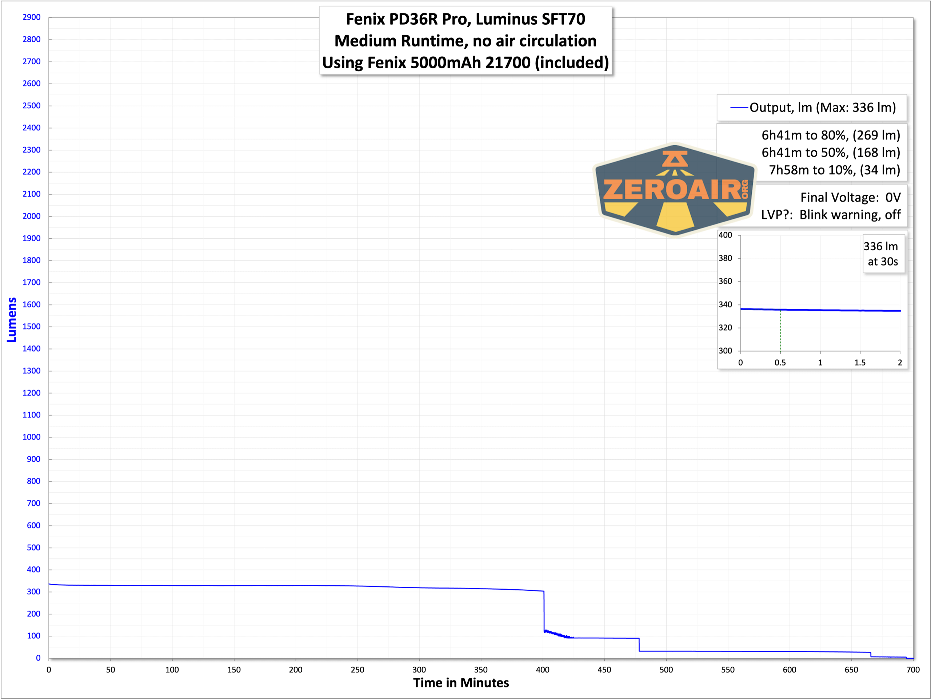Select 'Medium Runtime, no air circulation' subtitle

tap(465, 41)
